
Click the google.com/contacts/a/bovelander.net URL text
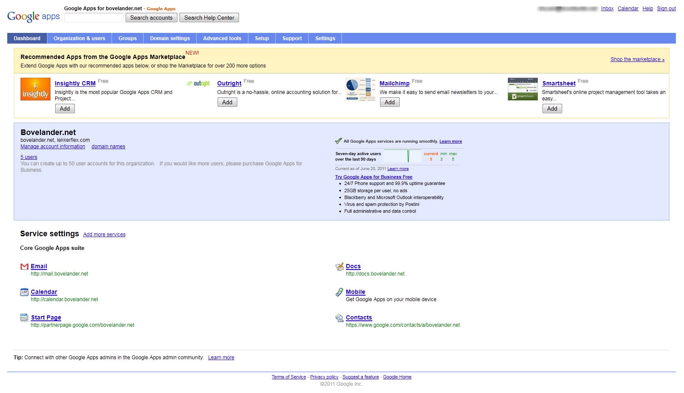pyautogui.click(x=403, y=325)
